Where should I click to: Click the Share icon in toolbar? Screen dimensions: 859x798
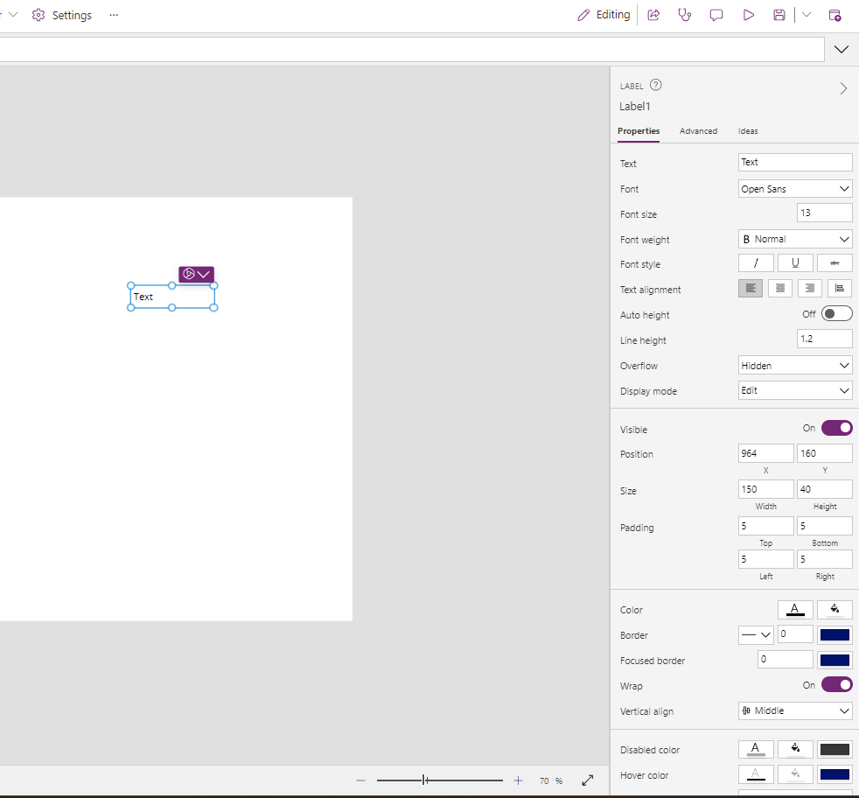[x=653, y=15]
